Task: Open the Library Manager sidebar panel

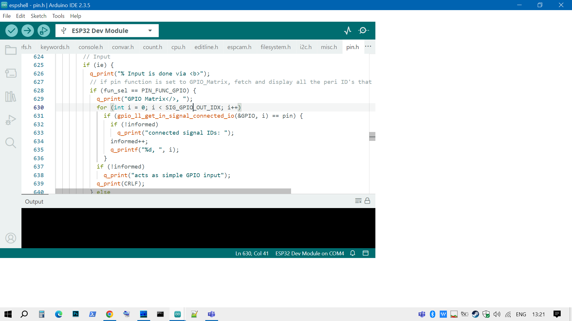Action: click(11, 96)
